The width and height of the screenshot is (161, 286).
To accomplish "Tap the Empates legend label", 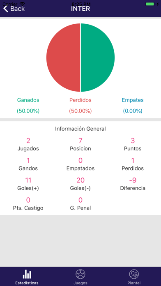I will [133, 100].
